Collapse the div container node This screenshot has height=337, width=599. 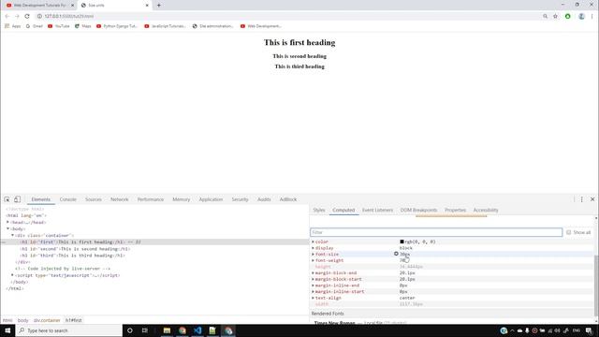(x=12, y=235)
